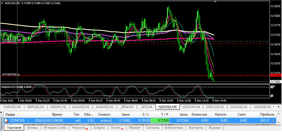Click the red 0.71514 price label
Image resolution: width=282 pixels, height=137 pixels.
[x=276, y=75]
